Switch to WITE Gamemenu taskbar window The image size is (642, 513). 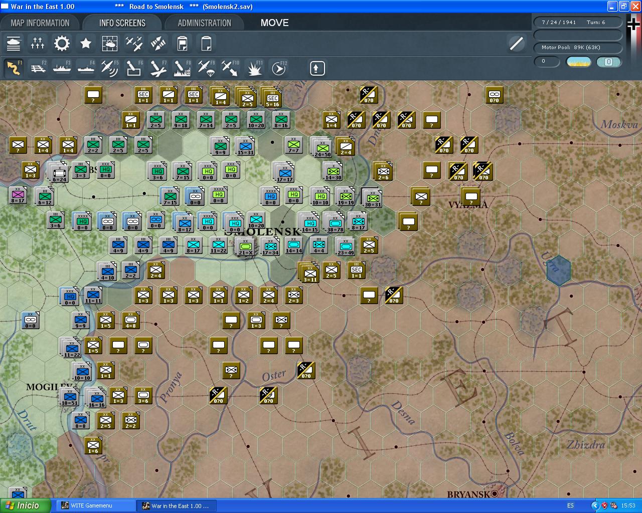pos(96,505)
